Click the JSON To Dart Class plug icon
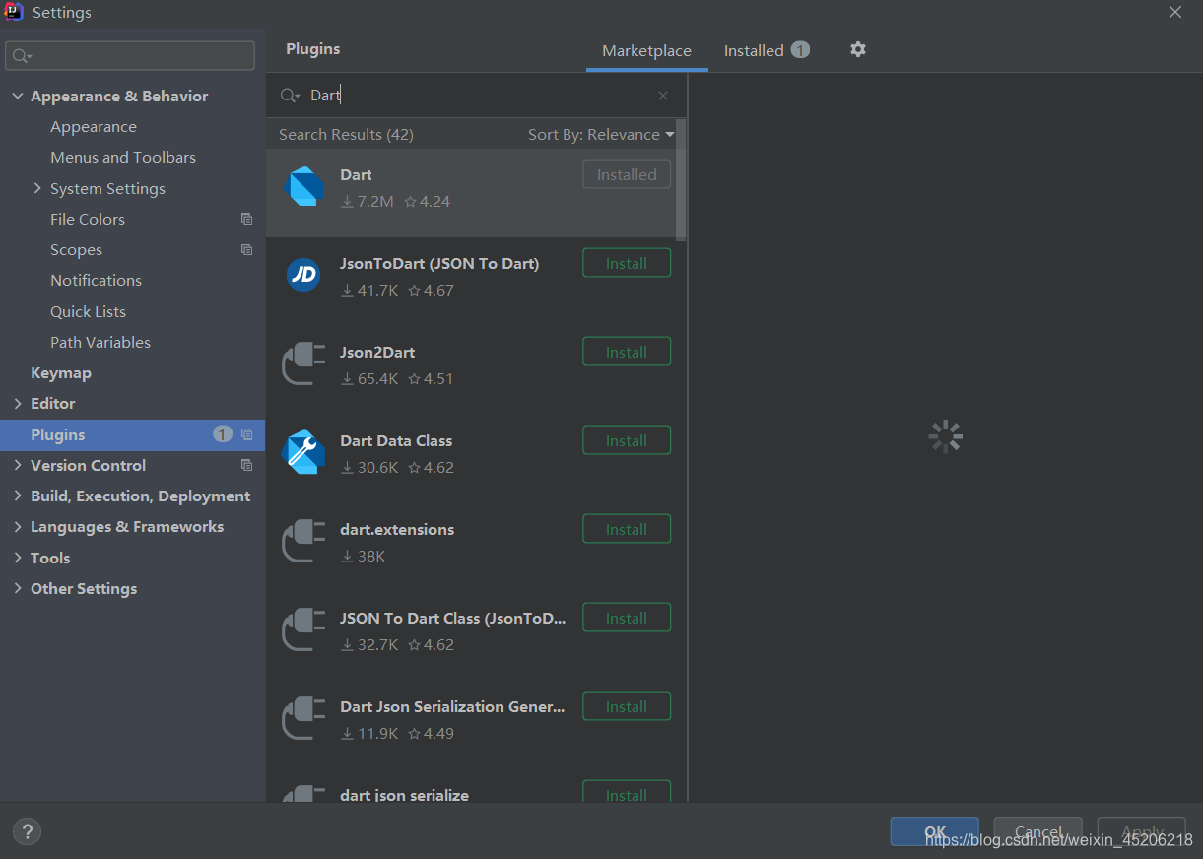This screenshot has width=1203, height=859. 303,630
